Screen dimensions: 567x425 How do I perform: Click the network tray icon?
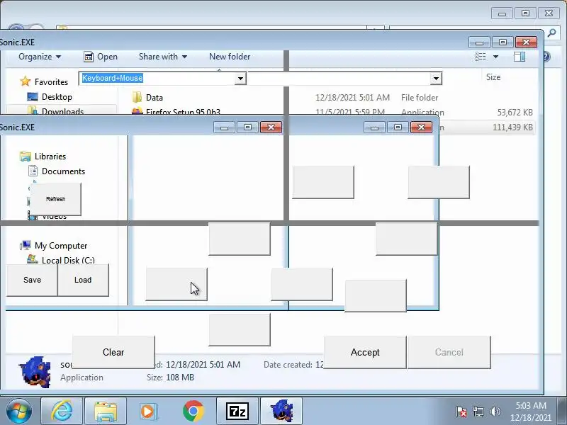[x=478, y=412]
